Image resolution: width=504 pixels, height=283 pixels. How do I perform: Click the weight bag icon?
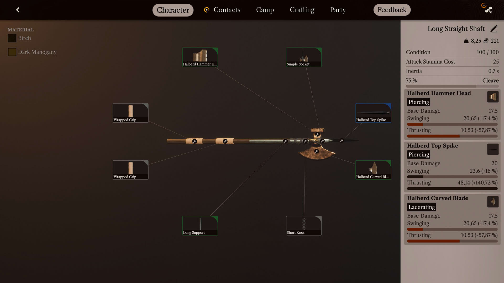pos(466,41)
